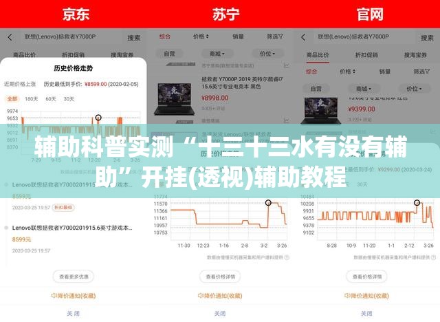Click the 筛选 funnel filter in the 官网 panel

pyautogui.click(x=421, y=72)
